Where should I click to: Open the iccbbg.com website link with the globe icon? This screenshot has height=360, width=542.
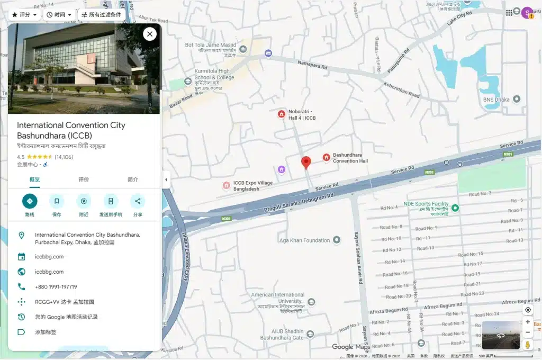coord(84,272)
